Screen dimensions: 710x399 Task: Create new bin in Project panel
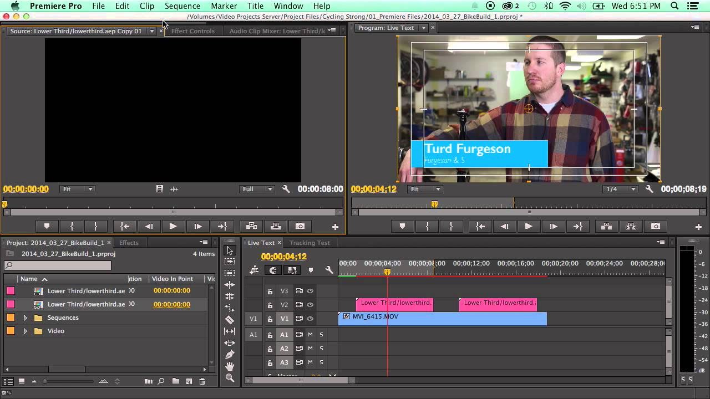coord(175,381)
